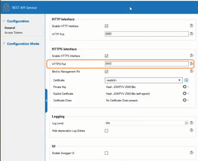The image size is (198, 161).
Task: Open Access Tokens in the sidebar
Action: [x=13, y=32]
